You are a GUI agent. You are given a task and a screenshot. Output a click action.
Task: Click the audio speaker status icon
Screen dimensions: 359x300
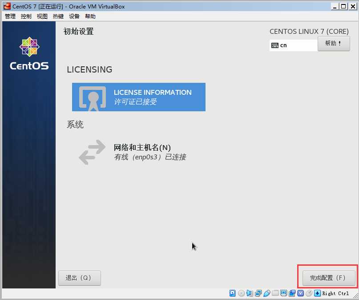pos(250,293)
